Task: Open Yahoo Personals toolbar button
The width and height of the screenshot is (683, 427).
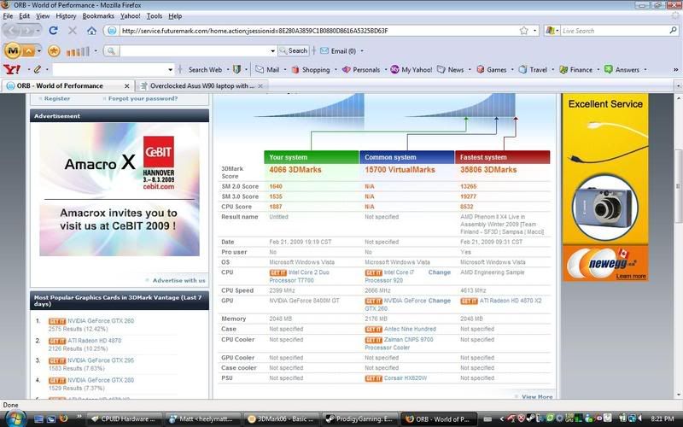Action: [361, 69]
